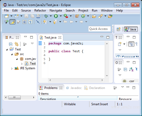Open the Search dropdown arrow
The height and width of the screenshot is (116, 142).
(105, 16)
